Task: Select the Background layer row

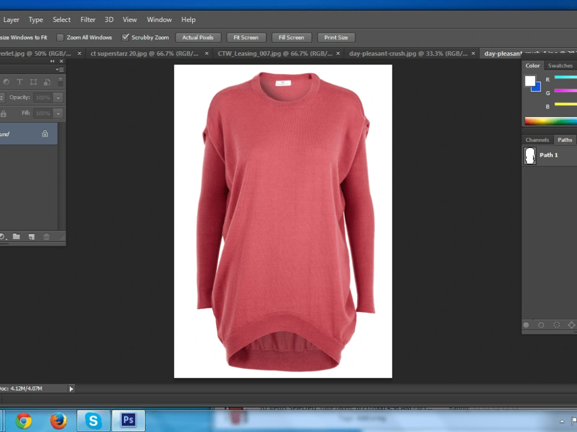Action: [x=29, y=134]
